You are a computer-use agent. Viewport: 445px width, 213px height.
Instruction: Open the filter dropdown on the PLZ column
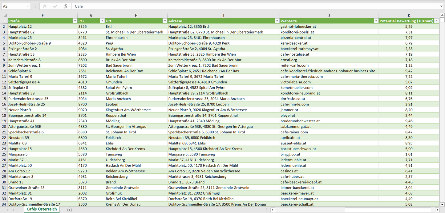coord(102,21)
